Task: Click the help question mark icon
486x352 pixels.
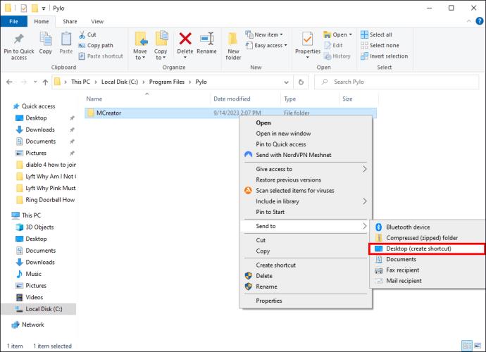Action: 479,21
